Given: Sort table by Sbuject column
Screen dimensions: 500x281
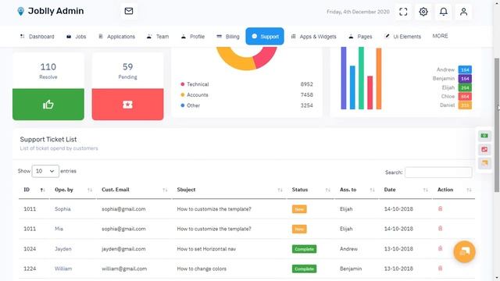Looking at the screenshot, I should point(229,190).
